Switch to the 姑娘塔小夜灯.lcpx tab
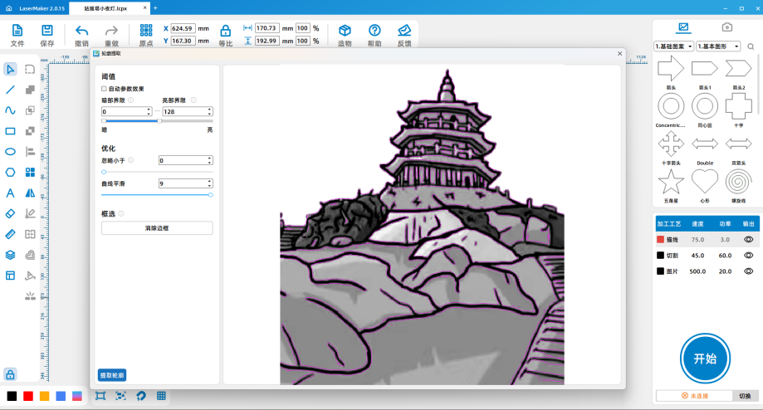This screenshot has width=763, height=410. [x=105, y=7]
